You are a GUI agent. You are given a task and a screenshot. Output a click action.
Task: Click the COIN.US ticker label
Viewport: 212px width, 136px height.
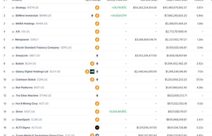pos(42,80)
